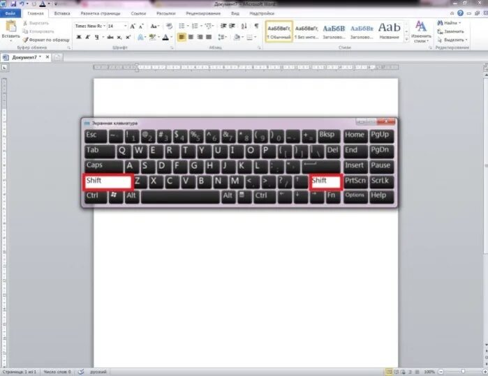The width and height of the screenshot is (488, 376).
Task: Open the Найти dropdown arrow
Action: pos(459,23)
